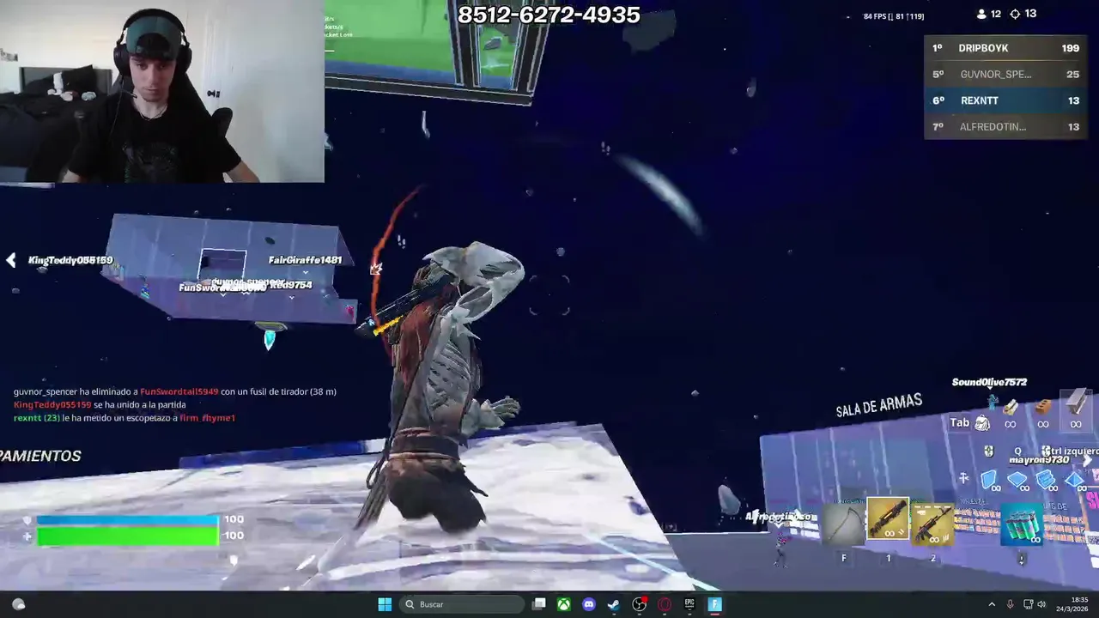Click the Tab key hint label
This screenshot has width=1099, height=618.
pos(959,422)
